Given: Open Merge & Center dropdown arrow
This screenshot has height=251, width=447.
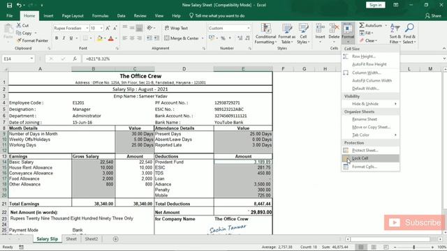Looking at the screenshot, I should click(x=203, y=38).
